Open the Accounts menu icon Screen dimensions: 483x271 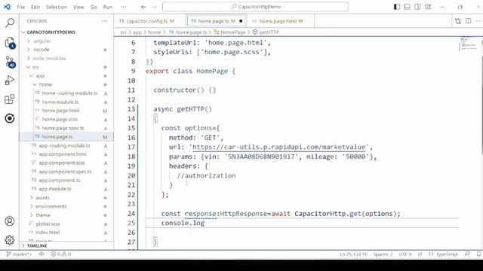(10, 221)
